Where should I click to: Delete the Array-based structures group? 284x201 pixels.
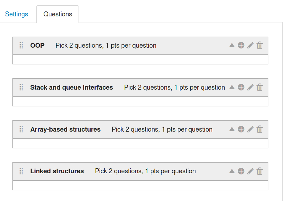(x=260, y=129)
